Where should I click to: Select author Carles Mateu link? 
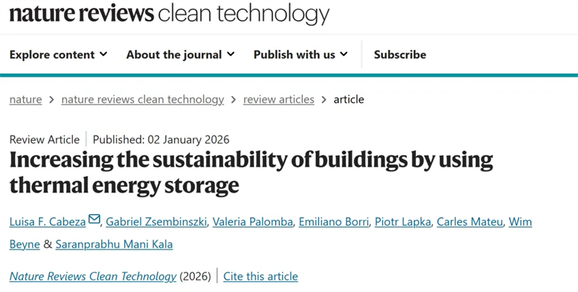pos(471,221)
